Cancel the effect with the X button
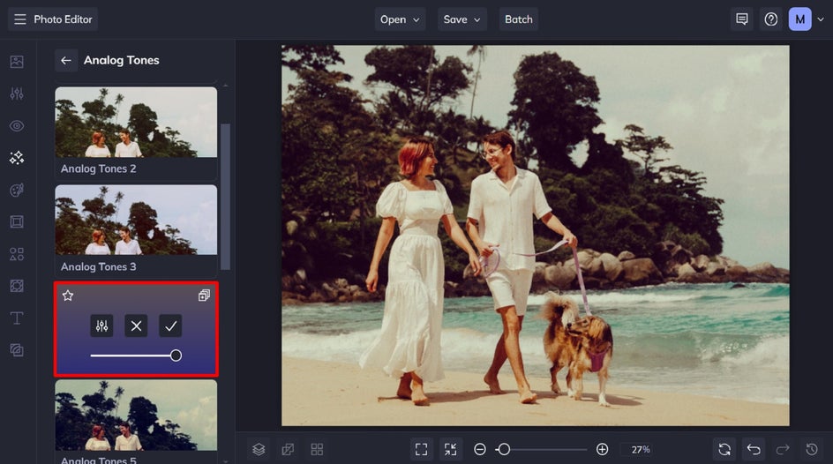Viewport: 833px width, 464px height. (x=136, y=326)
